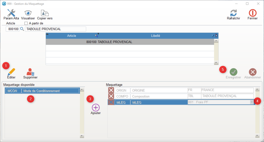Click the article search magnifier icon
Image resolution: width=264 pixels, height=142 pixels.
pos(22,29)
